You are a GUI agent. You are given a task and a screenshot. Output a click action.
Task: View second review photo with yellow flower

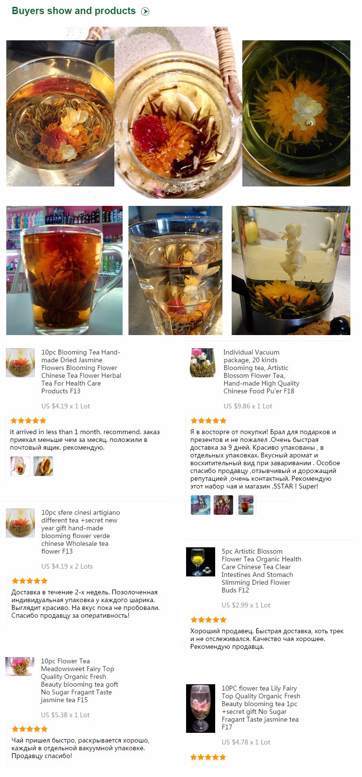(x=43, y=466)
